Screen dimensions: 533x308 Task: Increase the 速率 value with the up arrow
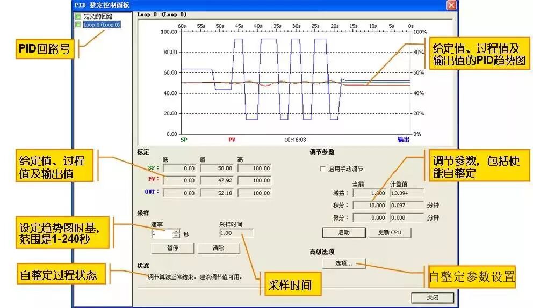tap(176, 232)
